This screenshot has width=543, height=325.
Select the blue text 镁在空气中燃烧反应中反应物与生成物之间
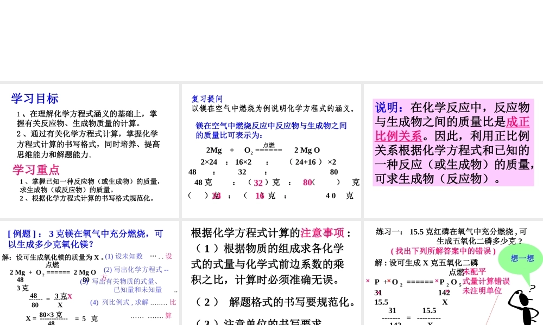coord(271,126)
